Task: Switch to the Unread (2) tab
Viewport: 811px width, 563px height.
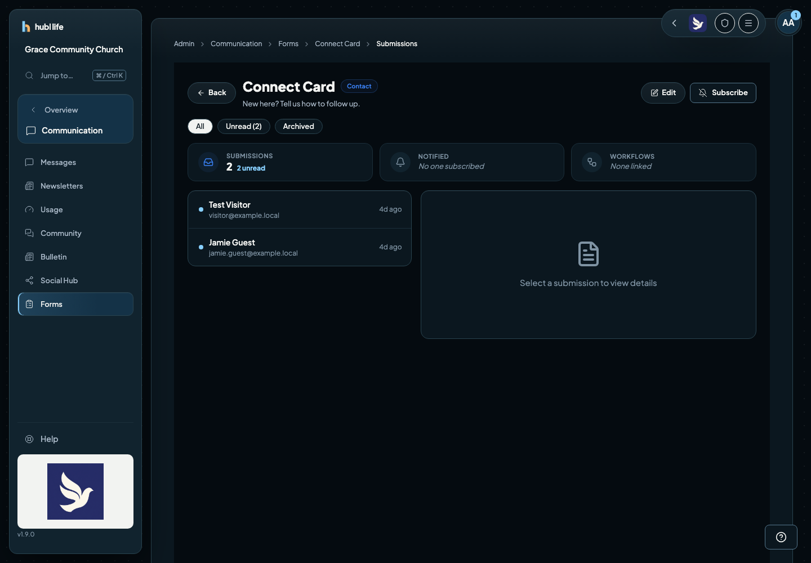Action: pos(244,127)
